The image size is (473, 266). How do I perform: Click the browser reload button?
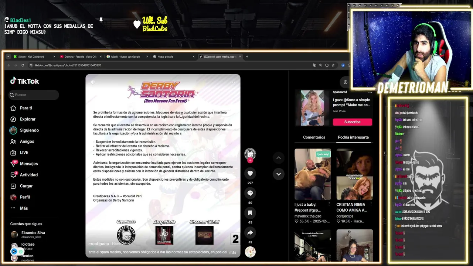point(23,65)
